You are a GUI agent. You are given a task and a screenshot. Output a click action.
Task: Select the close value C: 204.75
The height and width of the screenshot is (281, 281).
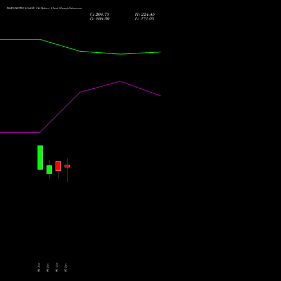click(x=99, y=15)
